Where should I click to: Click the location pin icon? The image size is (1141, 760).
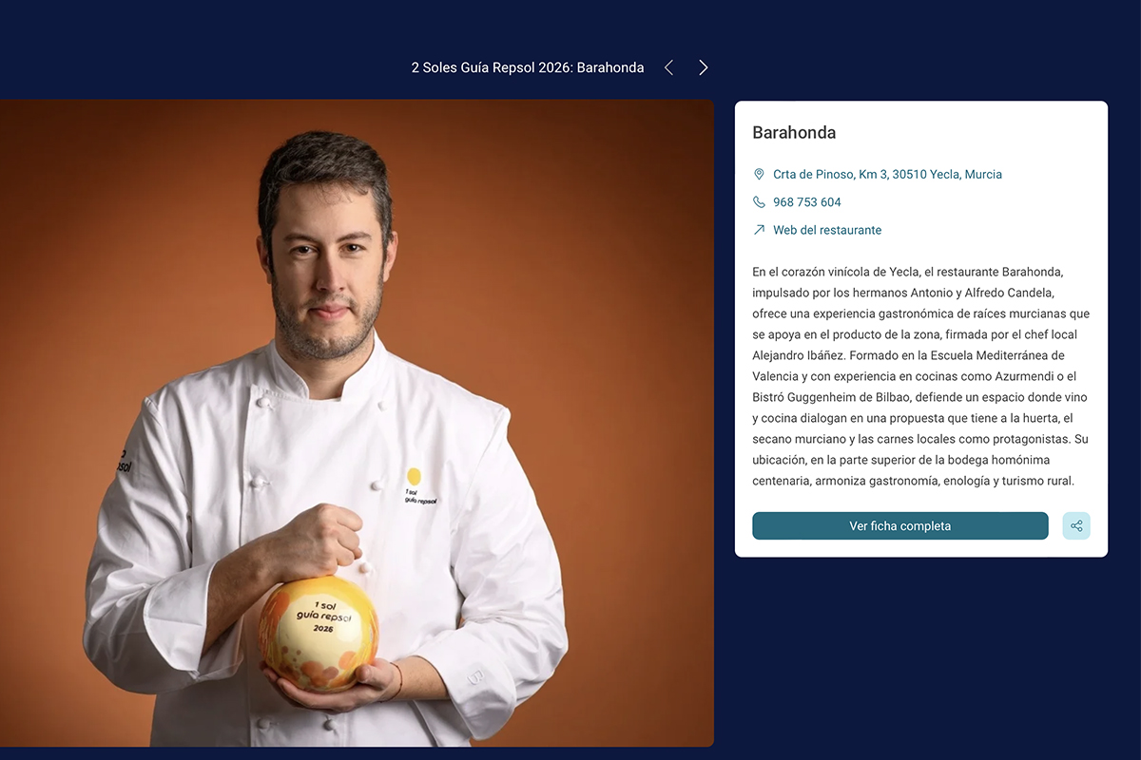click(x=759, y=174)
